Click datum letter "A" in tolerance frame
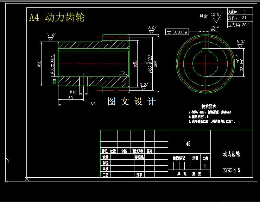The height and width of the screenshot is (202, 260). click(186, 32)
